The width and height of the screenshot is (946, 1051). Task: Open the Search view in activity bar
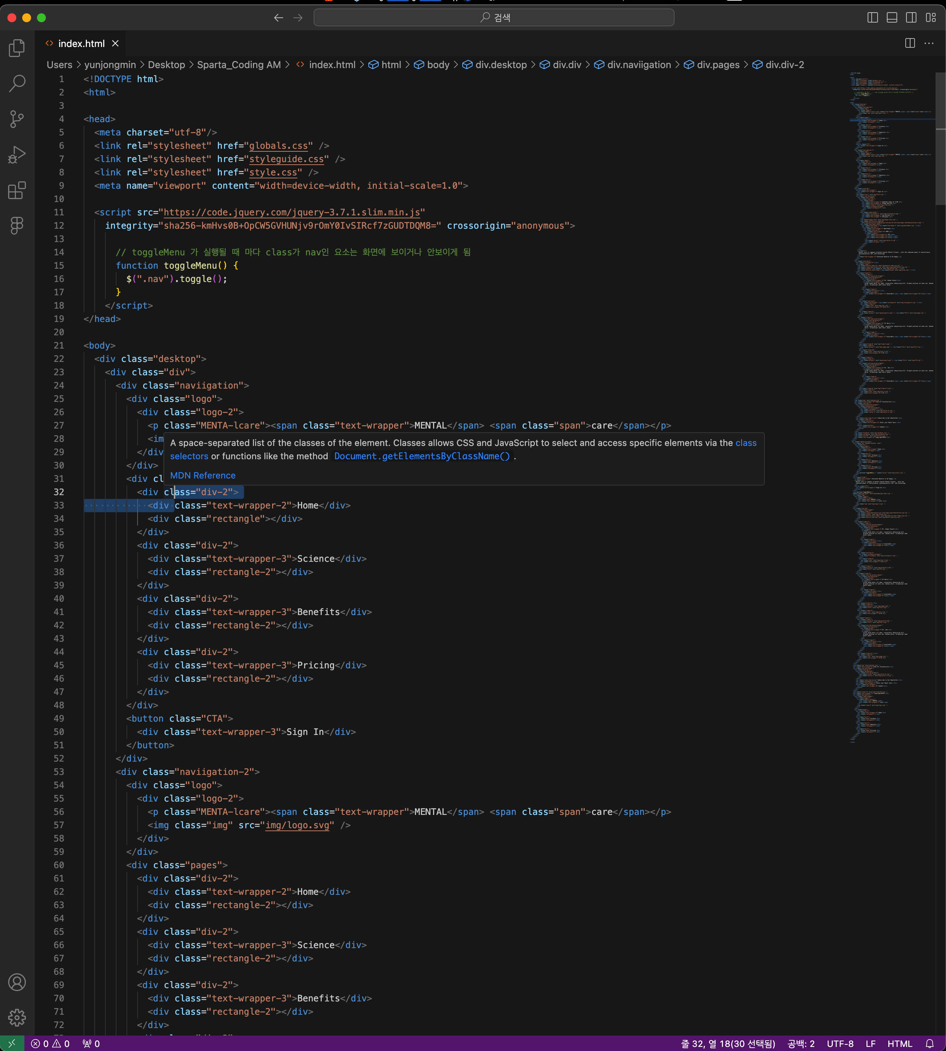17,83
